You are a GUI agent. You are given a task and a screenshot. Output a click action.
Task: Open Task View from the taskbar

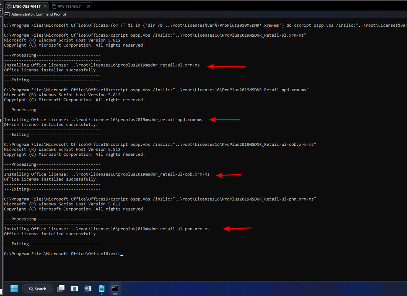pos(61,289)
